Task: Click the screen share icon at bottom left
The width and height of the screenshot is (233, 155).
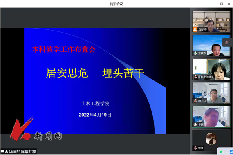Action: click(2, 151)
